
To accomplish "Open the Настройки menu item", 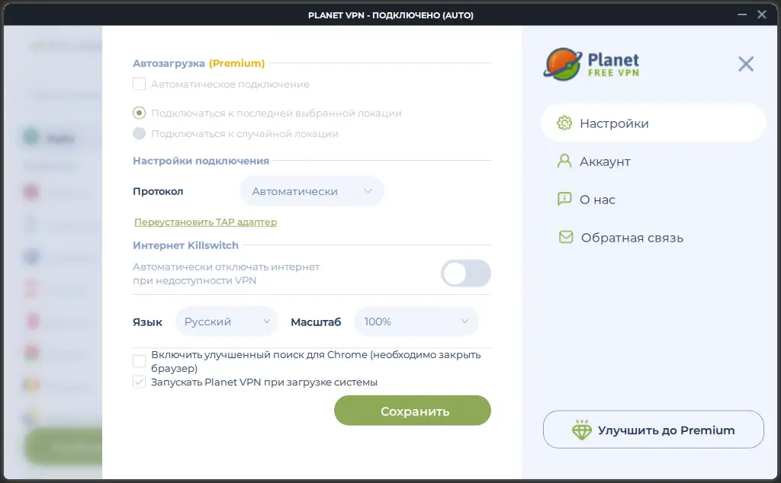I will [x=653, y=123].
